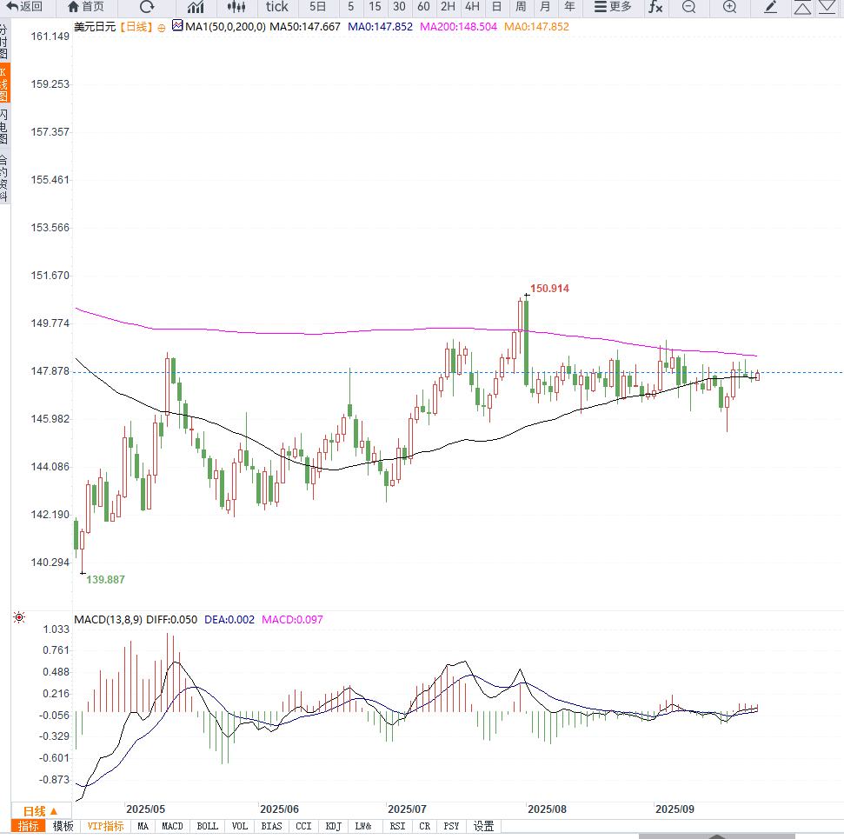Click the pink MA200:148.504 value
Viewport: 844px width, 839px height.
[x=458, y=26]
